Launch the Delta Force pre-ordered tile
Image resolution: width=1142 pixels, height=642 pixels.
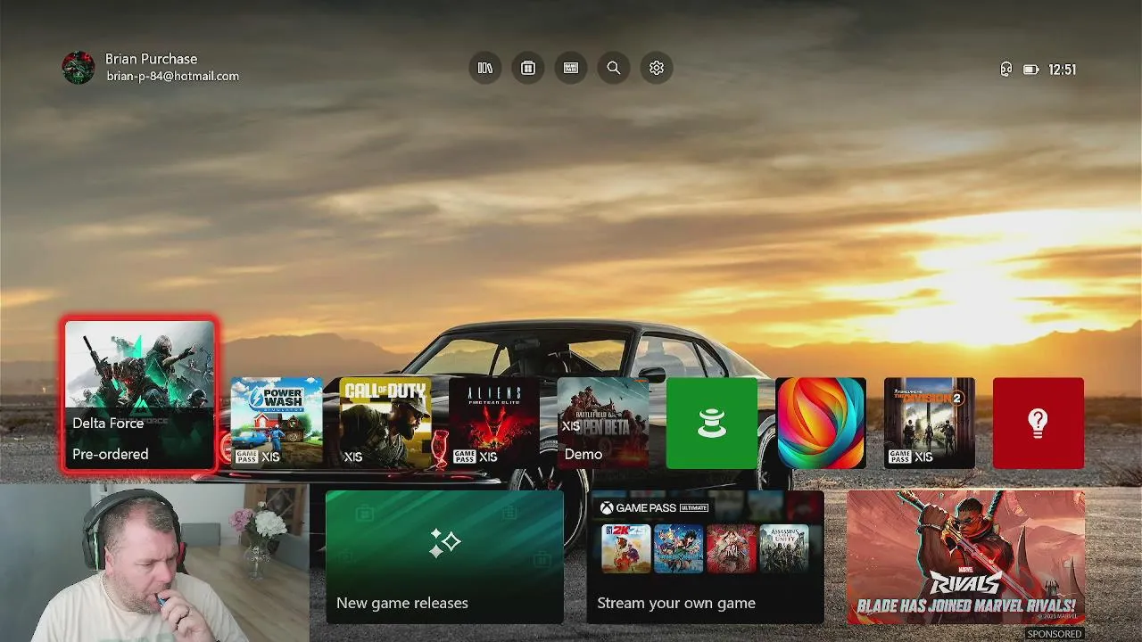coord(140,395)
